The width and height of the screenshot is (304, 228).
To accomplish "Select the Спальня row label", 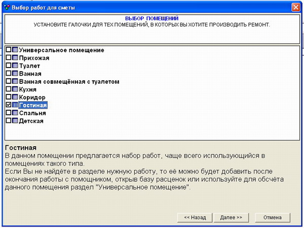I will pyautogui.click(x=32, y=113).
